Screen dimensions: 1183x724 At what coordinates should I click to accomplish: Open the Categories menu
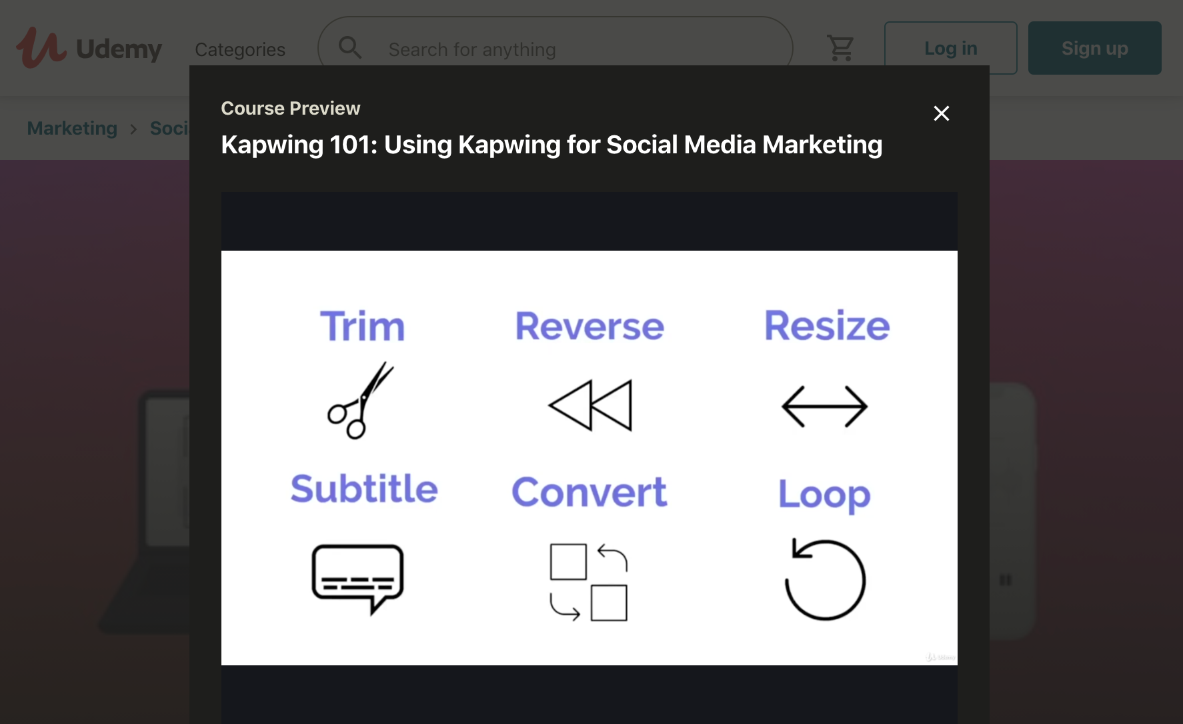point(239,49)
